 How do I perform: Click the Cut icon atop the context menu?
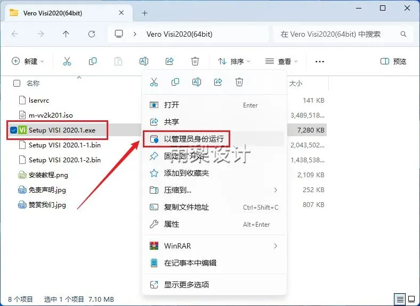pyautogui.click(x=154, y=82)
